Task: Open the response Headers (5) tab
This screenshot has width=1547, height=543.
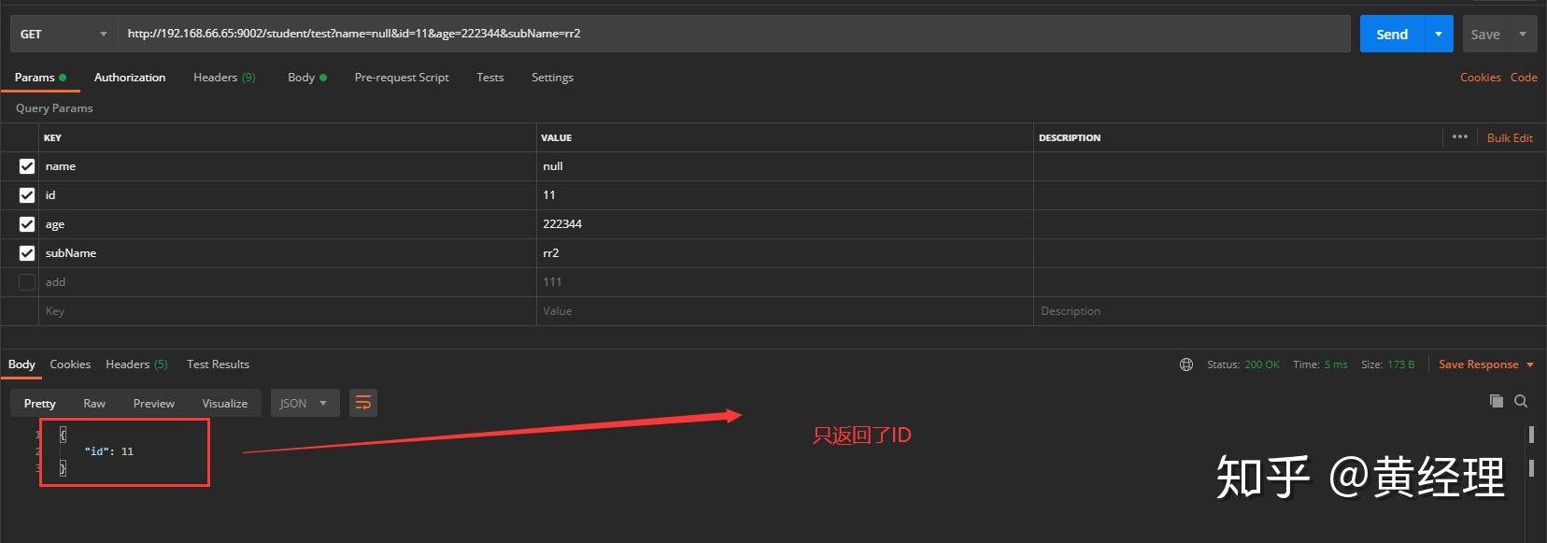Action: (x=136, y=364)
